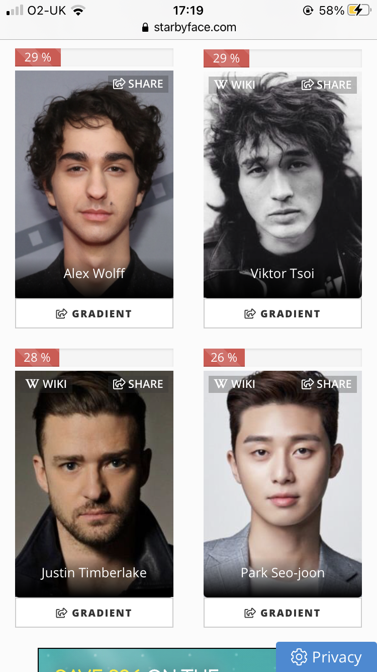Screen dimensions: 377x672
Task: Click the Gradient button under Alex Wolff
Action: (94, 313)
